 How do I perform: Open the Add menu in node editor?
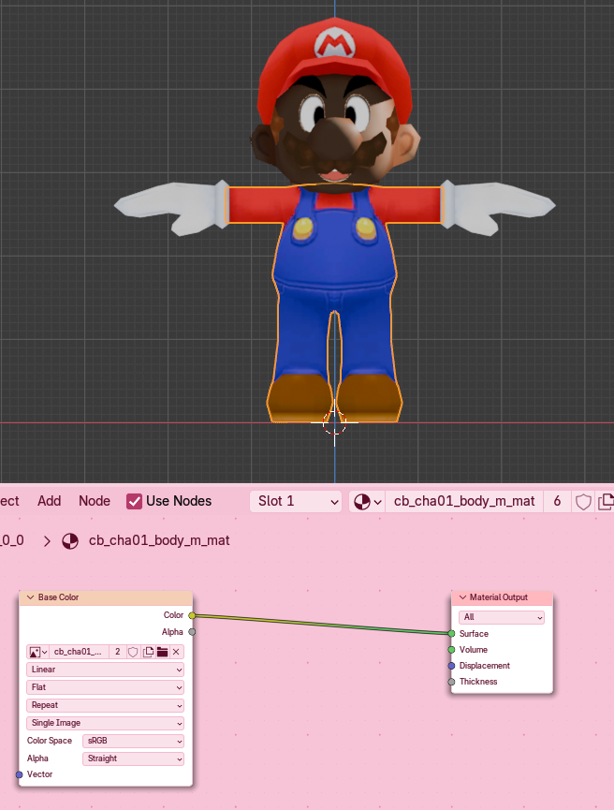pyautogui.click(x=49, y=501)
